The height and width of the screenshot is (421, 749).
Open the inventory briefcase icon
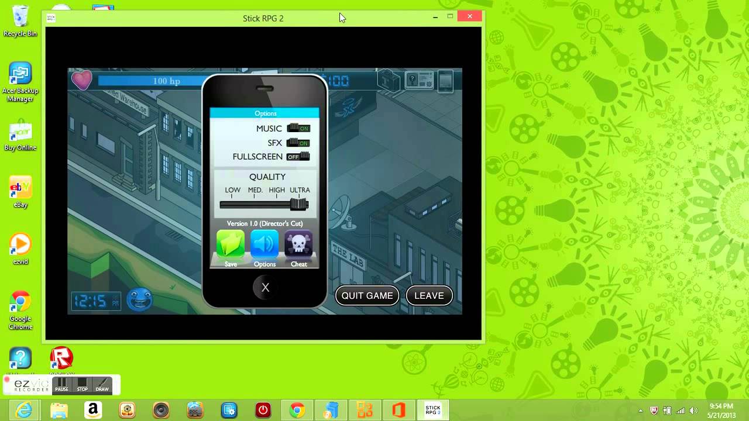[x=388, y=81]
